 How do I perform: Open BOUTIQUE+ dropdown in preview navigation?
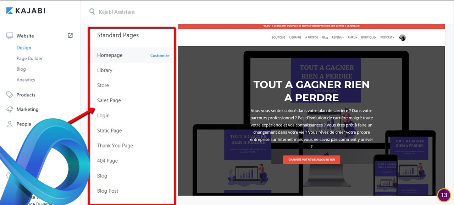tap(369, 37)
